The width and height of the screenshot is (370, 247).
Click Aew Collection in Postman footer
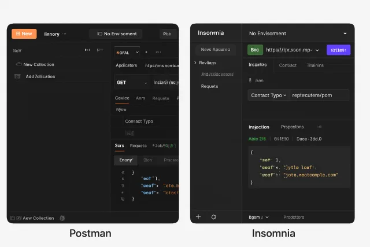point(38,218)
